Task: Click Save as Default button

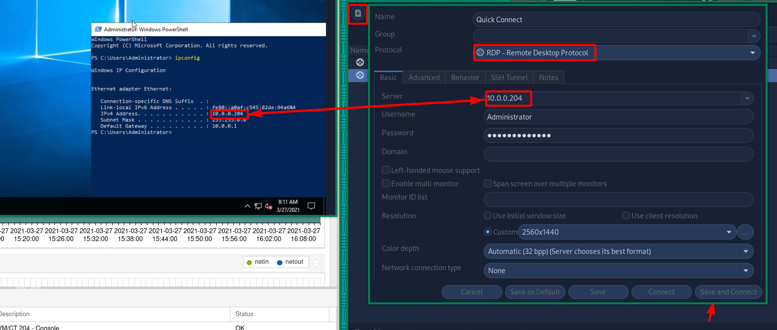Action: click(x=535, y=292)
